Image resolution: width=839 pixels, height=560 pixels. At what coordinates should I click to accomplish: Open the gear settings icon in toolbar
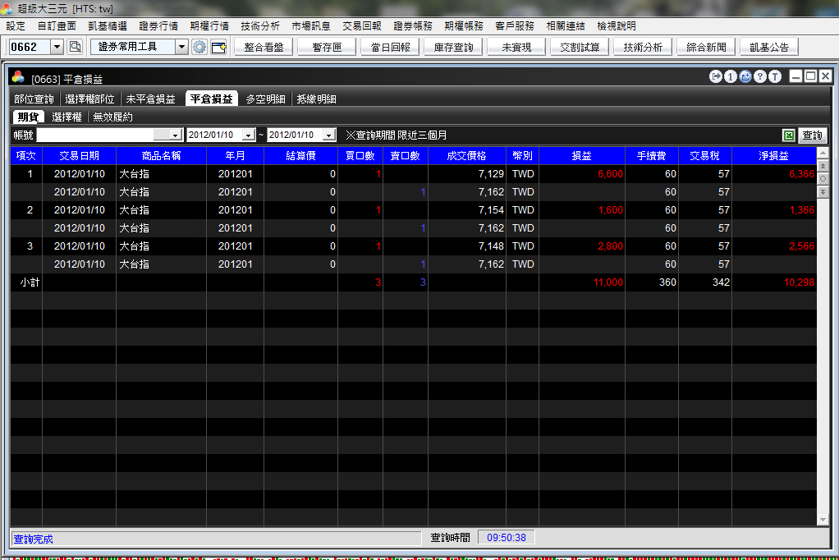click(199, 47)
